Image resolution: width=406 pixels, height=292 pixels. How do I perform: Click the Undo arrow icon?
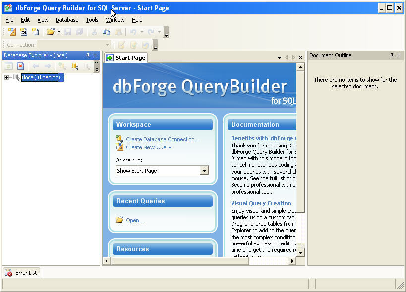pyautogui.click(x=133, y=32)
